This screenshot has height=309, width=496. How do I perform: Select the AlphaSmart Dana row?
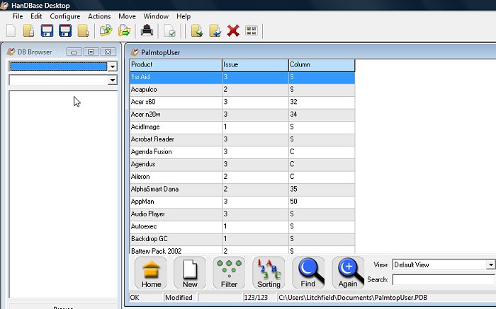point(242,190)
